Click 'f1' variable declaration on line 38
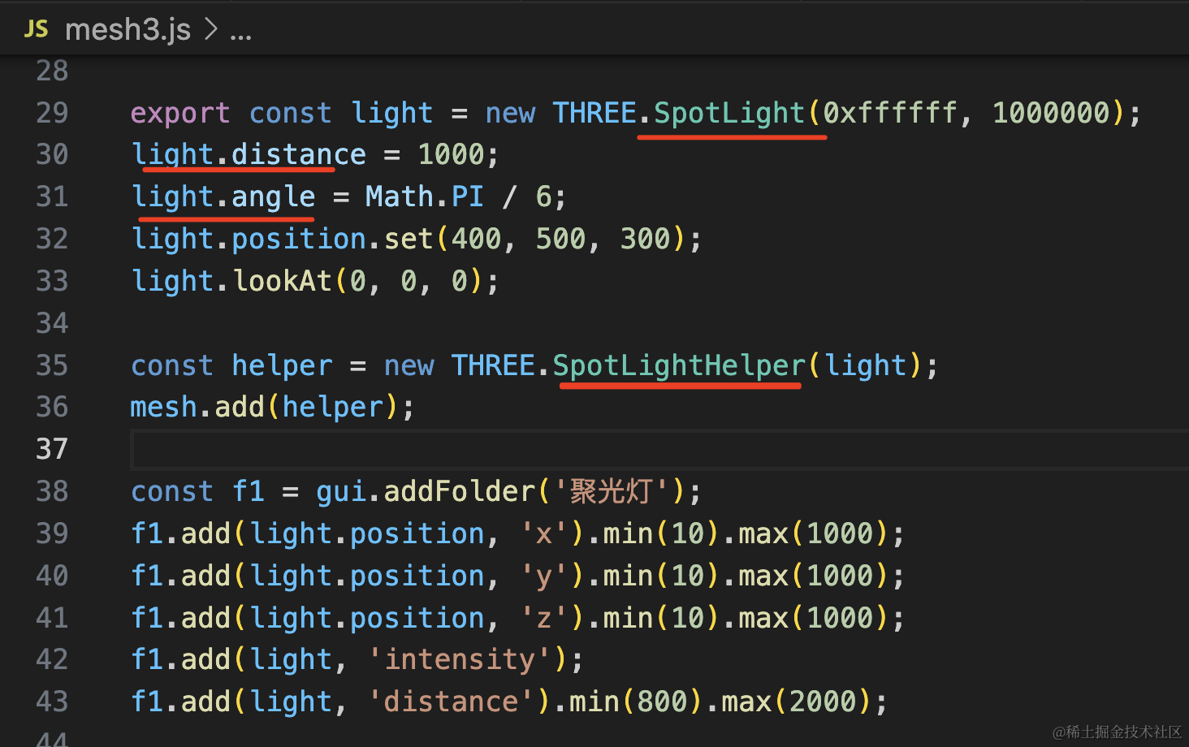1189x747 pixels. 249,491
